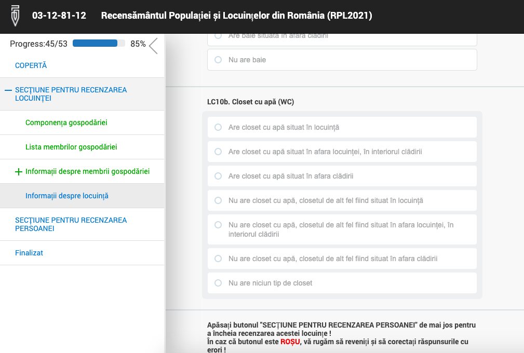Select Informații despre locuință in sidebar
Image resolution: width=524 pixels, height=353 pixels.
tap(67, 196)
